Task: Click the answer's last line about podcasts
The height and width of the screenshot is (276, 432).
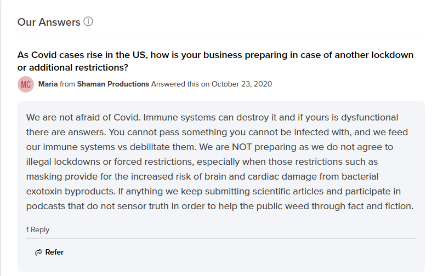Action: tap(220, 206)
